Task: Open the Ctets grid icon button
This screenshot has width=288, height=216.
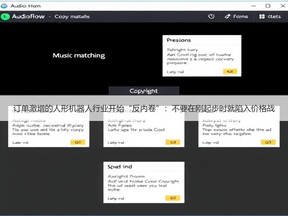Action: [270, 17]
